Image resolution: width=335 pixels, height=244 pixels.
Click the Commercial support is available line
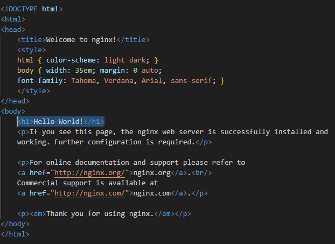coord(88,183)
